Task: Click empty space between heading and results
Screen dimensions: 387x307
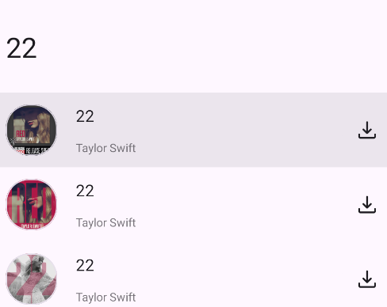Action: pos(193,79)
